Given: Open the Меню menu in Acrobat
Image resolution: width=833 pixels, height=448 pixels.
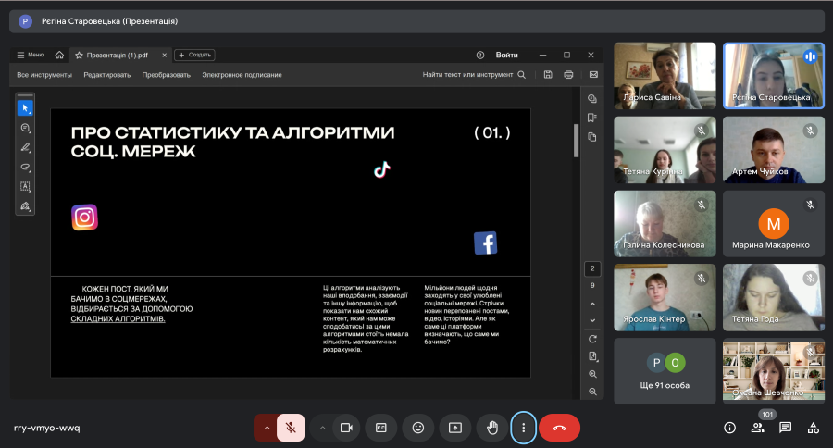Looking at the screenshot, I should click(x=31, y=55).
